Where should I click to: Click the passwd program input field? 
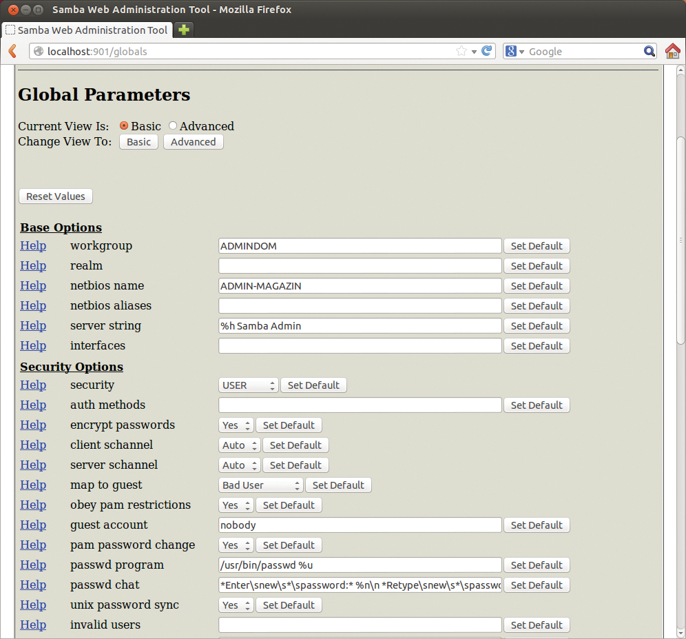(x=360, y=565)
